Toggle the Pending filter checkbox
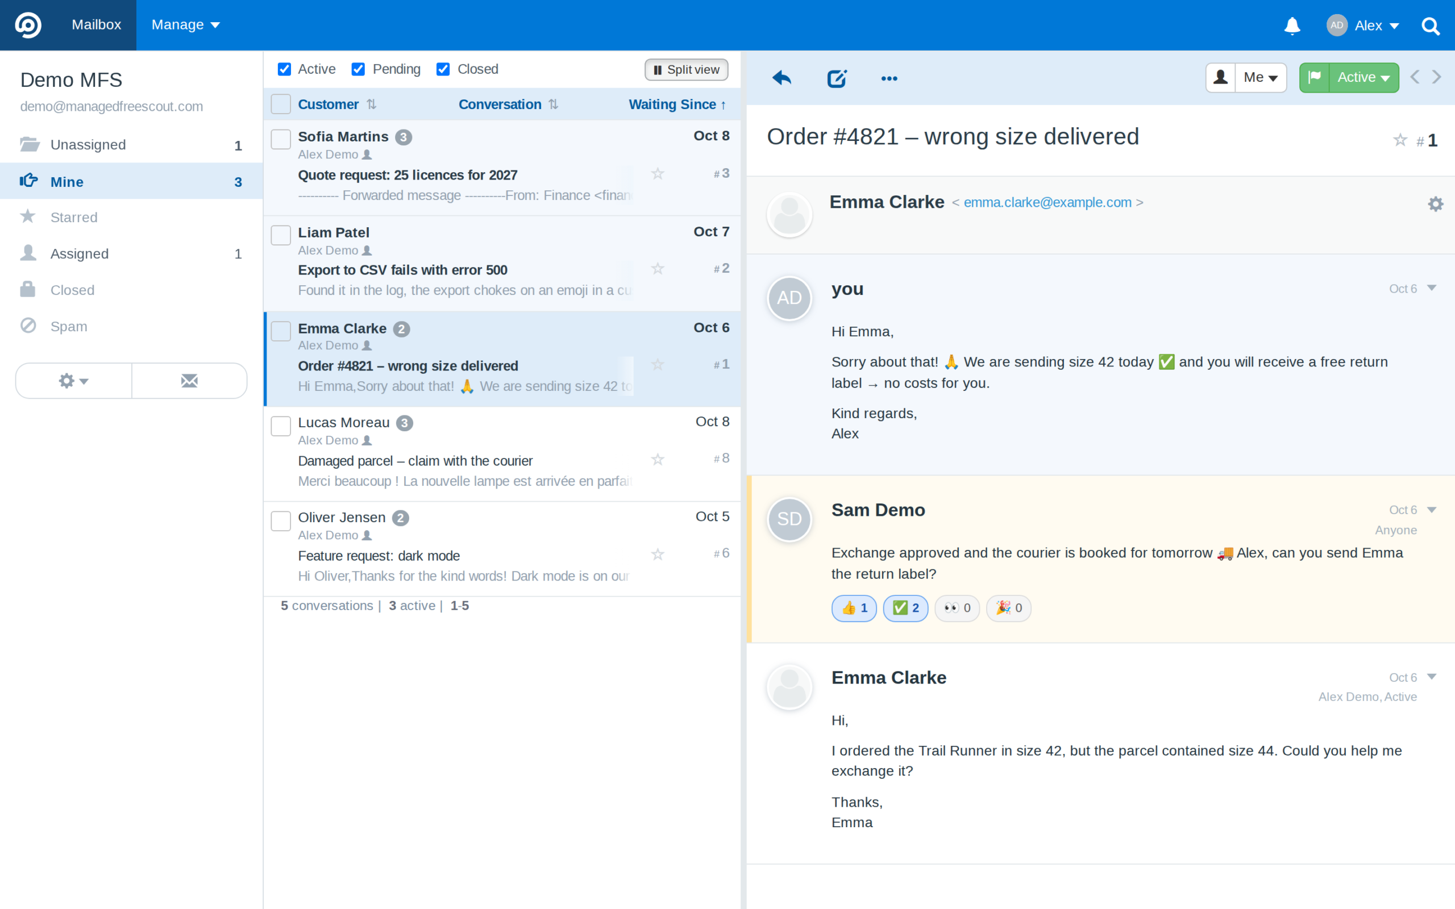Screen dimensions: 1455x909 pos(358,69)
